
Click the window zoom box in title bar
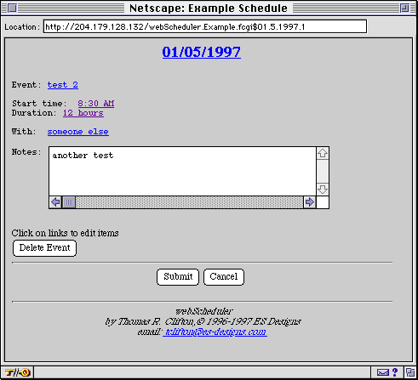(404, 9)
